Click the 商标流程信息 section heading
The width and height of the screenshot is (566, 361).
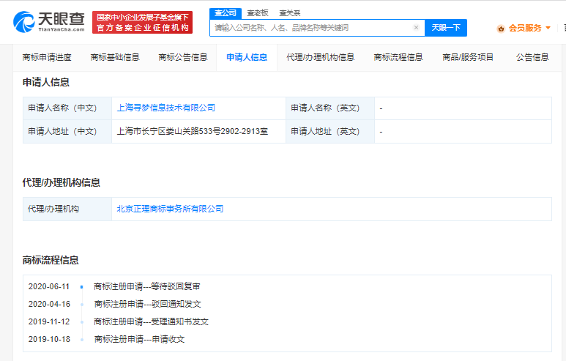click(x=51, y=260)
